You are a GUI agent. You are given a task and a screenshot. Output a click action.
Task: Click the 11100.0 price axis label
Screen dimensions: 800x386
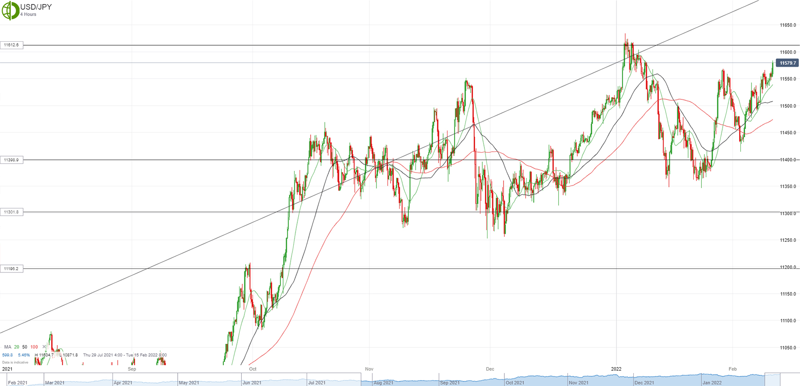pyautogui.click(x=788, y=320)
